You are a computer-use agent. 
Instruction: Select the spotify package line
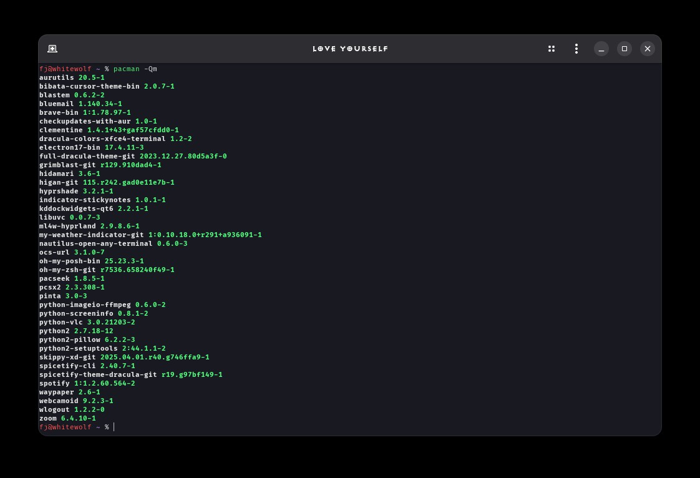tap(87, 383)
